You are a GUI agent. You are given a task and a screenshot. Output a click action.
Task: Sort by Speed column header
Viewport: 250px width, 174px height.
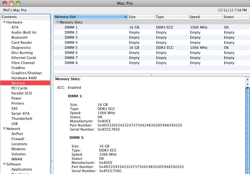206,17
